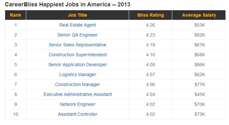Click the Job Title column header

(x=78, y=15)
